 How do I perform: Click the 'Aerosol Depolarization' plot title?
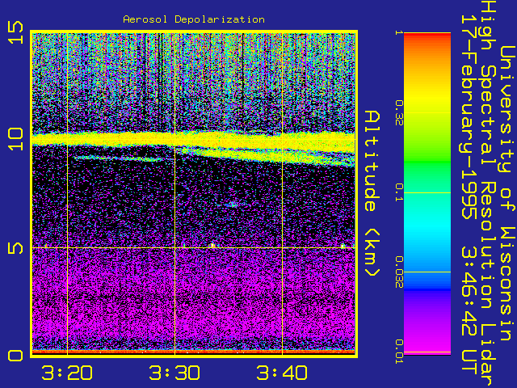click(x=194, y=19)
